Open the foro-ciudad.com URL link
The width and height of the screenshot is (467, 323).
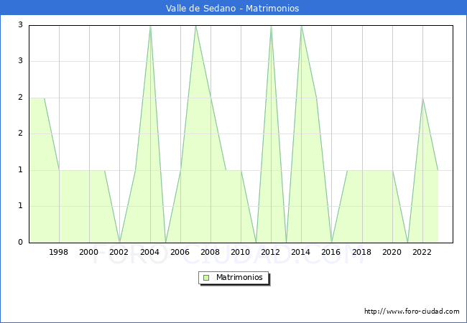(412, 312)
